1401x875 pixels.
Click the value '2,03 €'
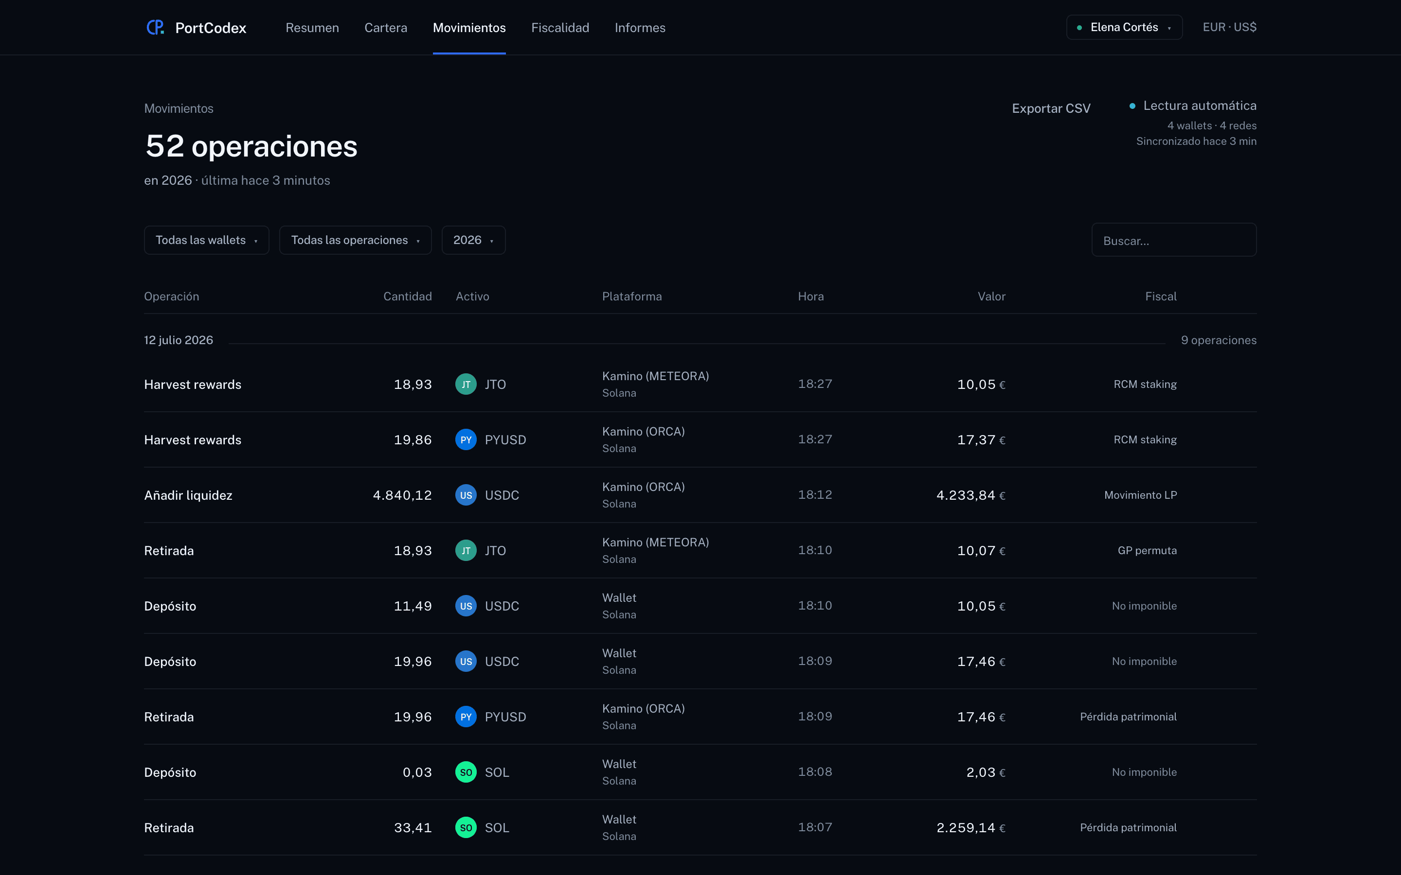[986, 772]
